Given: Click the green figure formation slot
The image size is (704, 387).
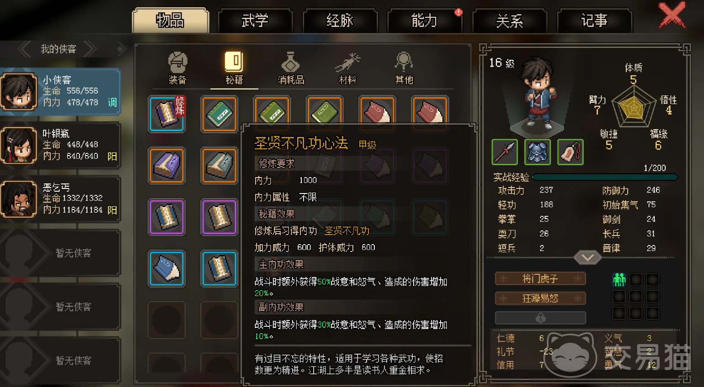Looking at the screenshot, I should (x=619, y=279).
